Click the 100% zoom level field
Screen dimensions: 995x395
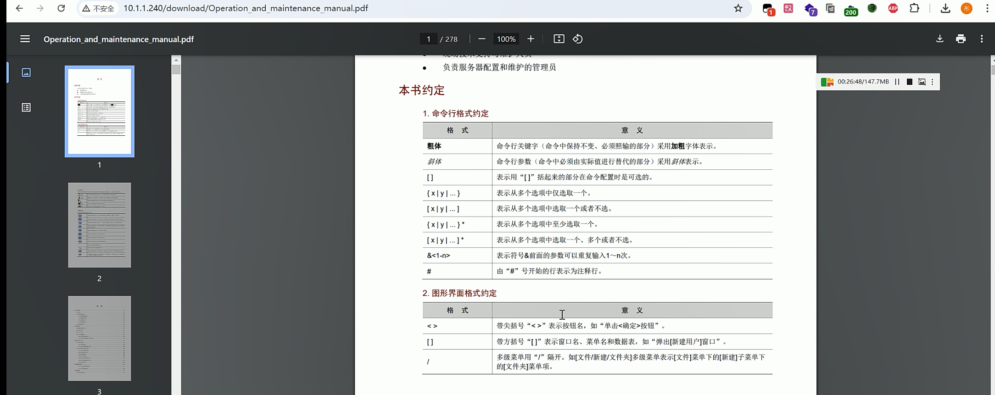click(506, 39)
